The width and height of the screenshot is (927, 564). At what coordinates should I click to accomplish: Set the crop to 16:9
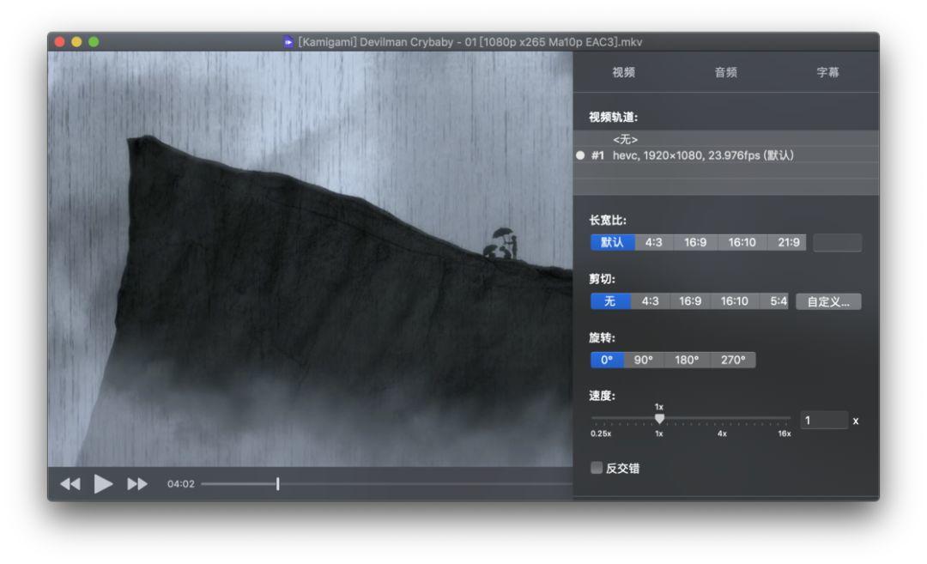[690, 301]
